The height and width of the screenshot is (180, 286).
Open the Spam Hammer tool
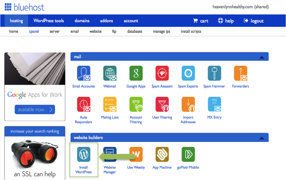(214, 73)
